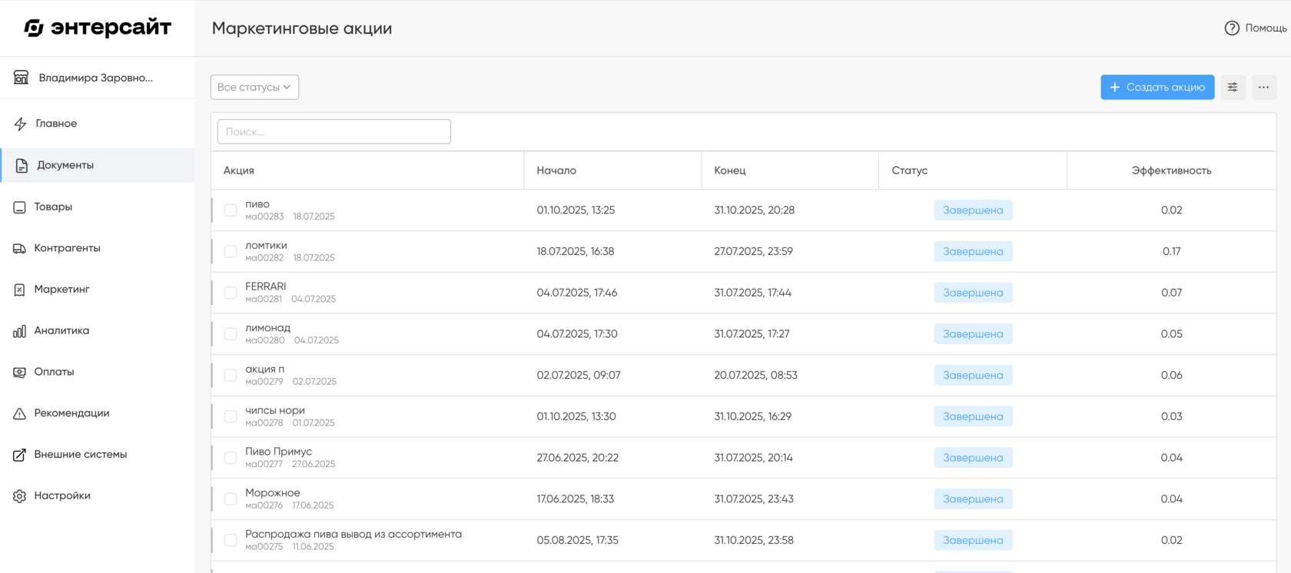Expand the Все статусы dropdown
The image size is (1291, 573).
(254, 88)
